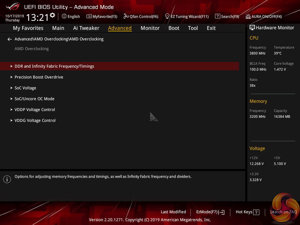Viewport: 300px width, 225px height.
Task: Click the Hardware Monitor title
Action: pyautogui.click(x=275, y=28)
